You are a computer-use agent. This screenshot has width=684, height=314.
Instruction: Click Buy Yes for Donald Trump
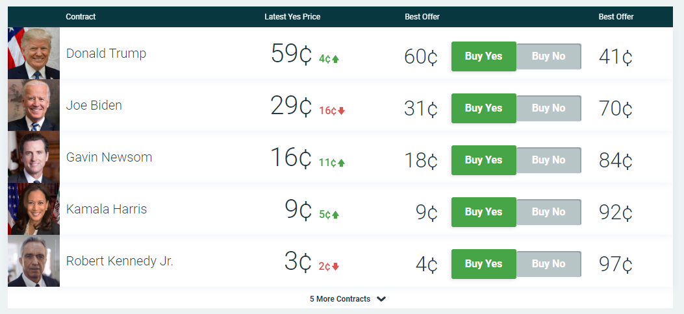484,56
